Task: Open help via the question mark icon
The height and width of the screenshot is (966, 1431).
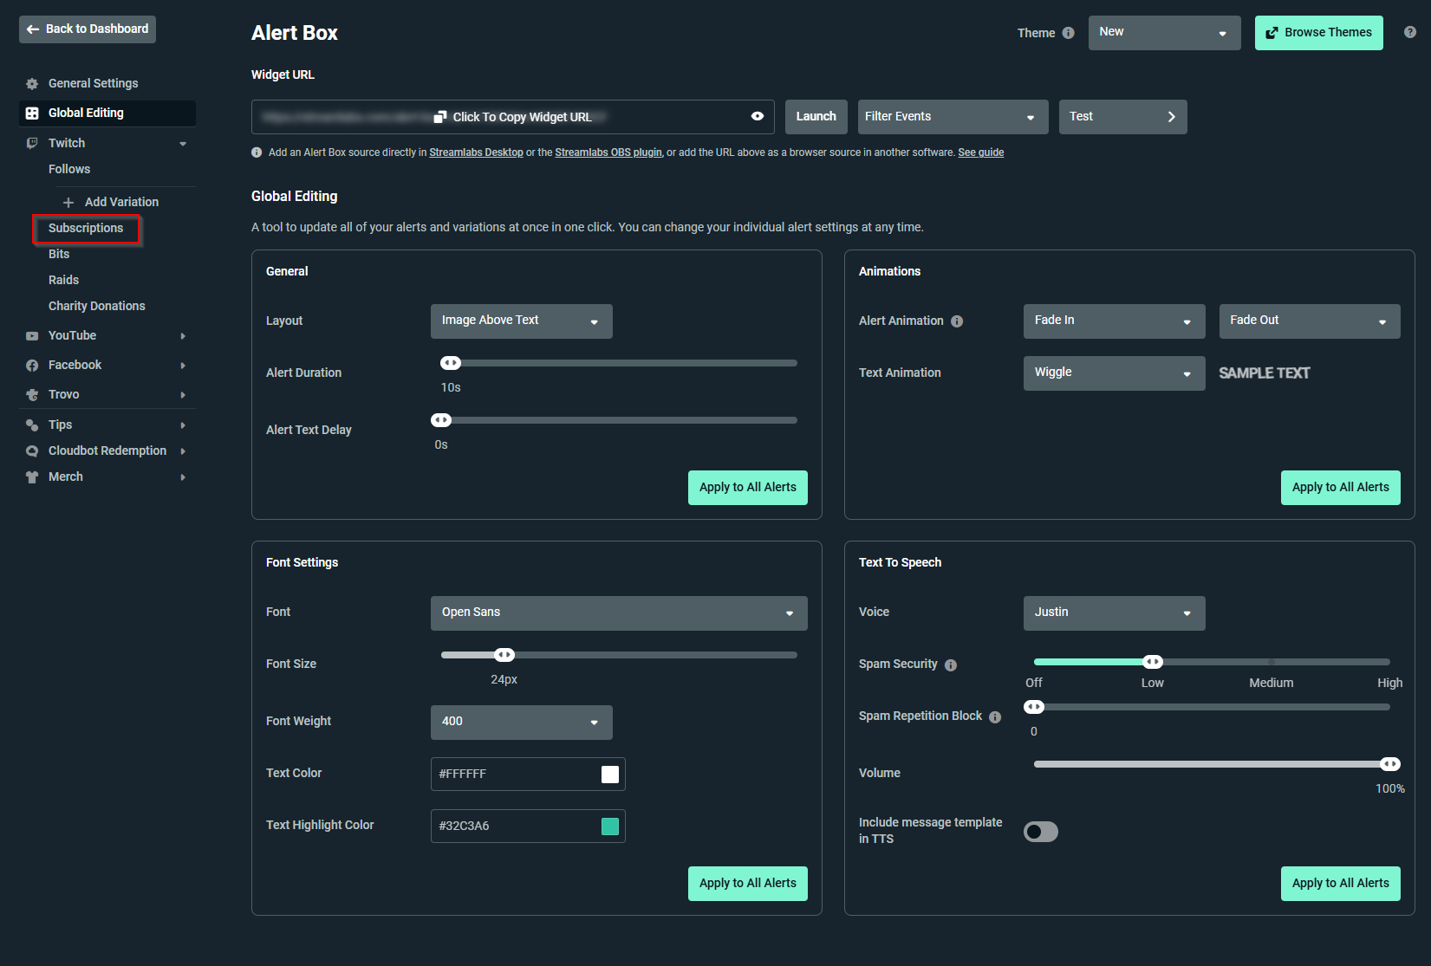Action: tap(1408, 31)
